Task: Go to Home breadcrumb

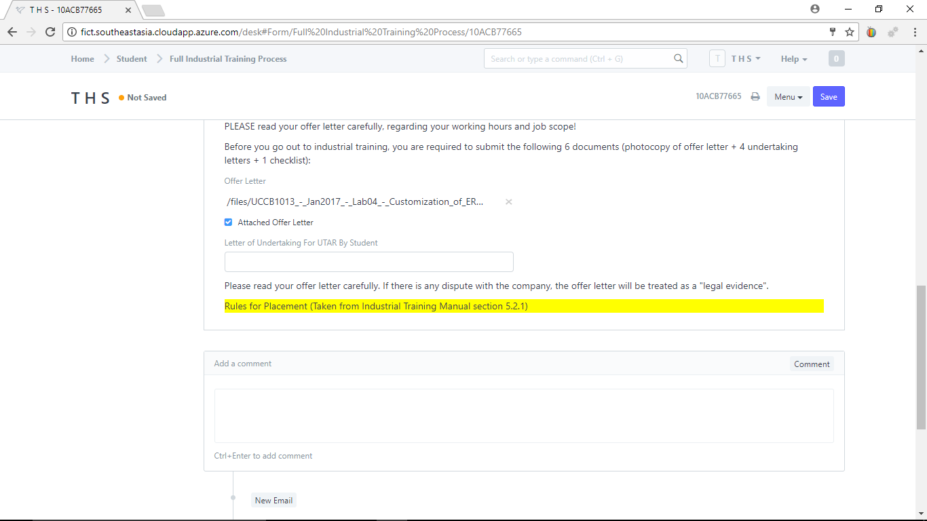Action: click(x=83, y=59)
